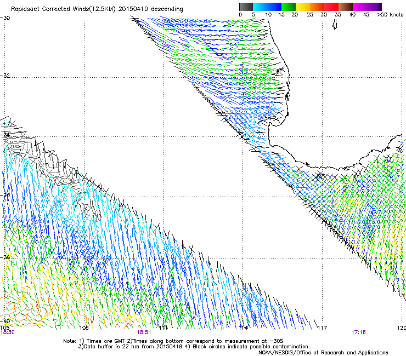406x356 pixels.
Task: Click the orange 25-30 knots legend color
Action: tap(317, 7)
